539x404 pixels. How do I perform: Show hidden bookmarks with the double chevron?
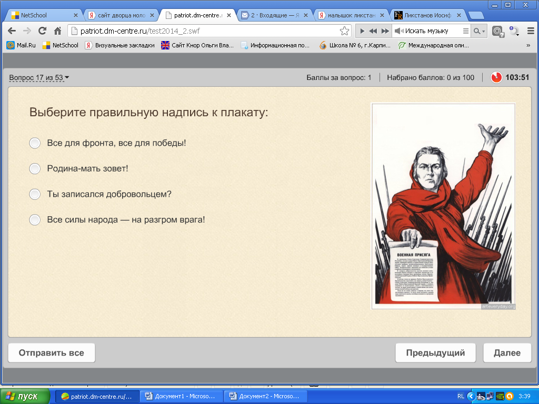coord(528,45)
